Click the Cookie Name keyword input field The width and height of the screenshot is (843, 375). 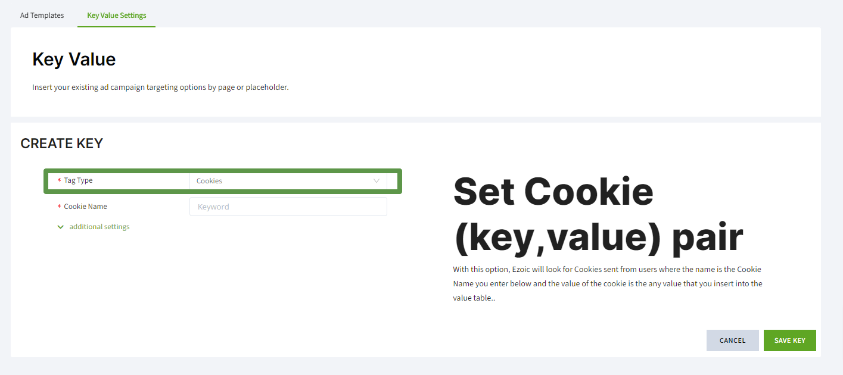tap(288, 207)
